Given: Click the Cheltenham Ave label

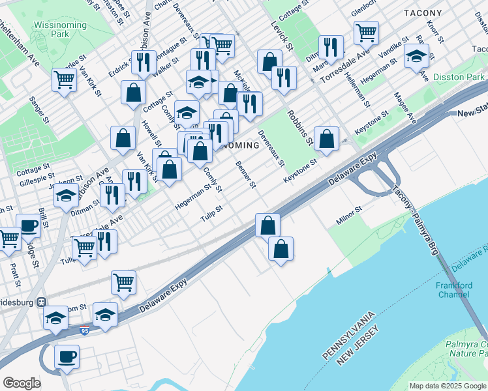Looking at the screenshot, I should [x=20, y=42].
